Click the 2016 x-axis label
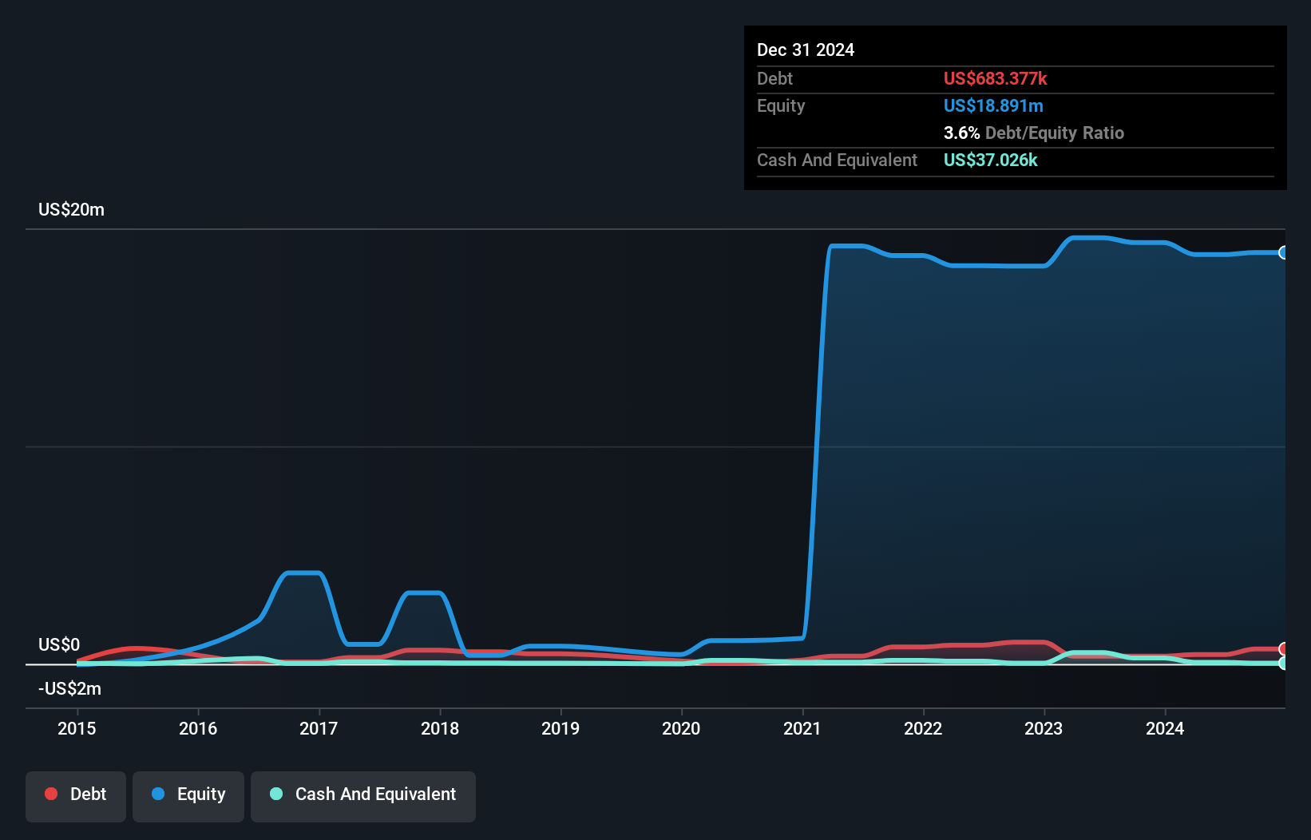 [x=198, y=728]
